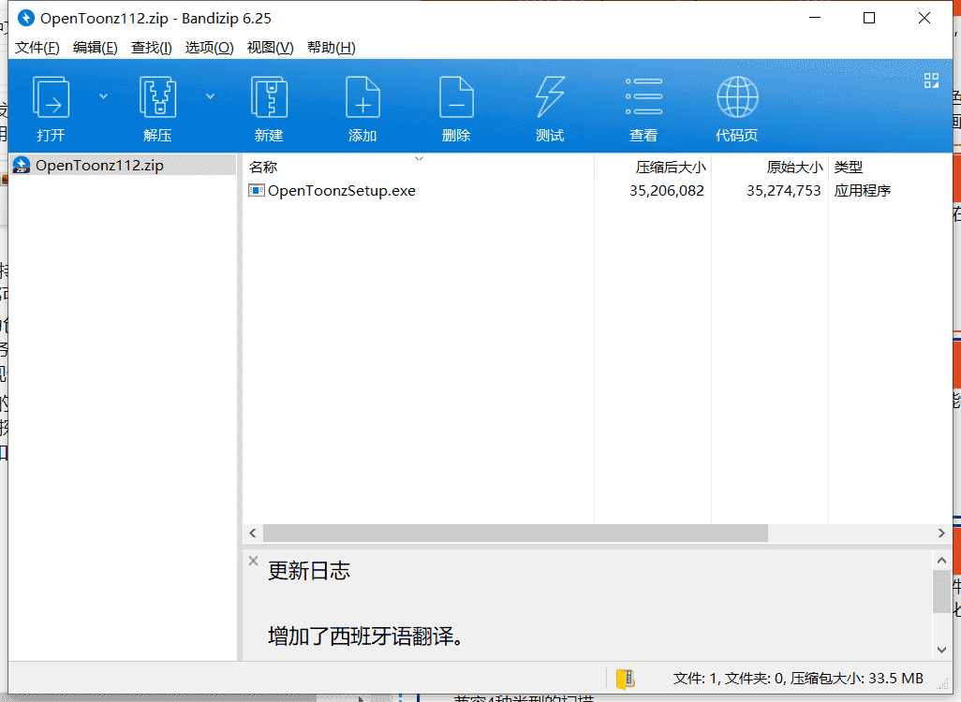Close the 更新日志 comment panel
Screen dimensions: 961x702
253,560
